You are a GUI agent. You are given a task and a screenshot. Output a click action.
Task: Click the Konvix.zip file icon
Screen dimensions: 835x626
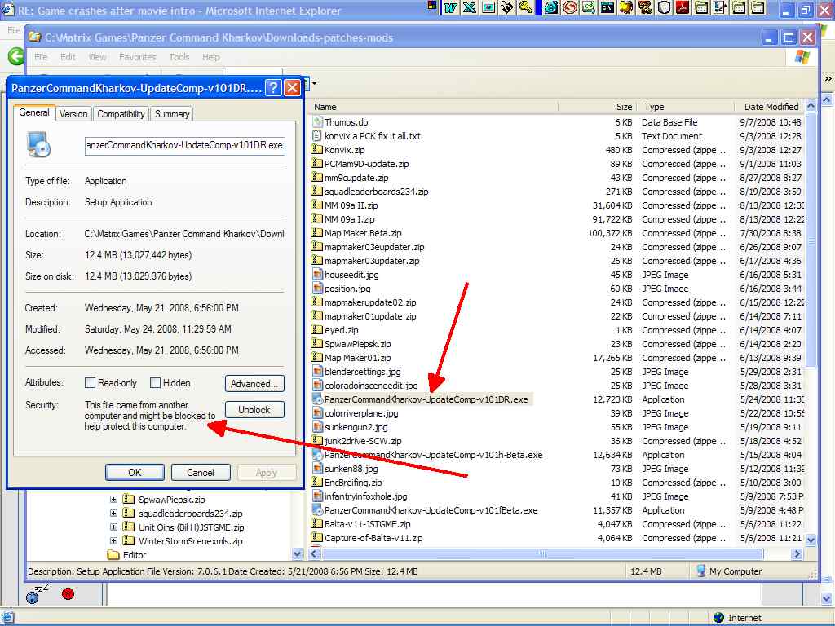click(x=318, y=150)
